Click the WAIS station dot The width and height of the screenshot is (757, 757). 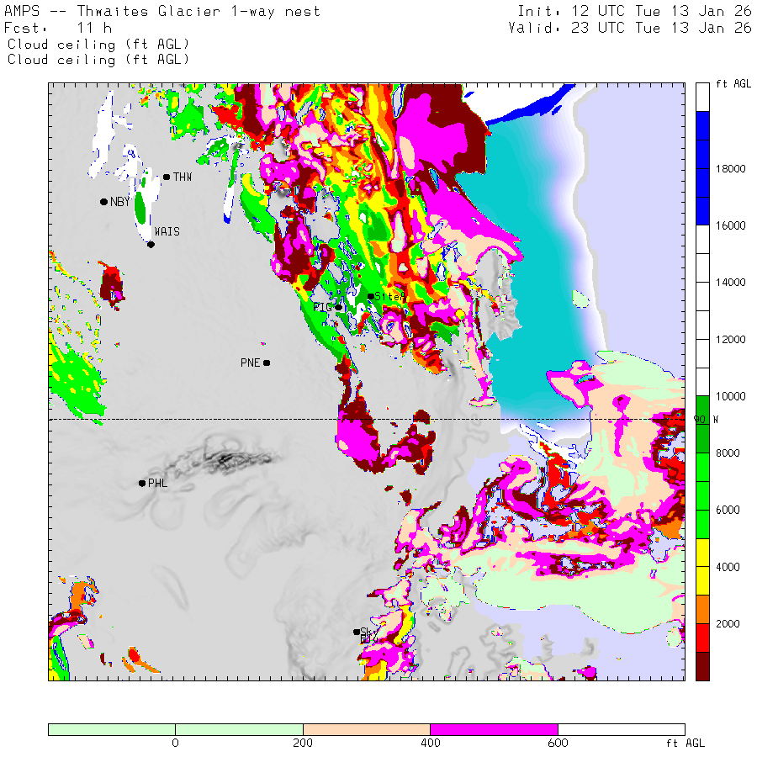(x=151, y=245)
